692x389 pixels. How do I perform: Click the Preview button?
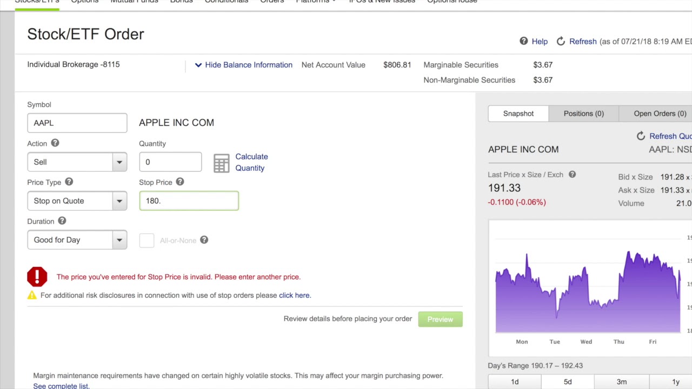point(440,319)
